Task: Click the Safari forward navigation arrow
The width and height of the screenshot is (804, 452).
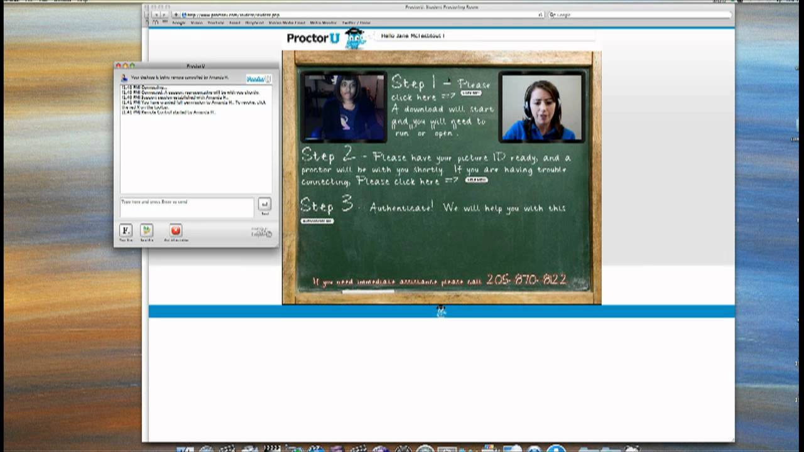Action: pyautogui.click(x=164, y=14)
